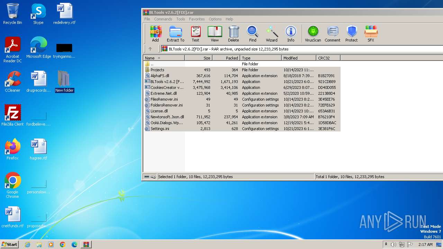Select the Projects folder row
The width and height of the screenshot is (443, 249).
(242, 70)
